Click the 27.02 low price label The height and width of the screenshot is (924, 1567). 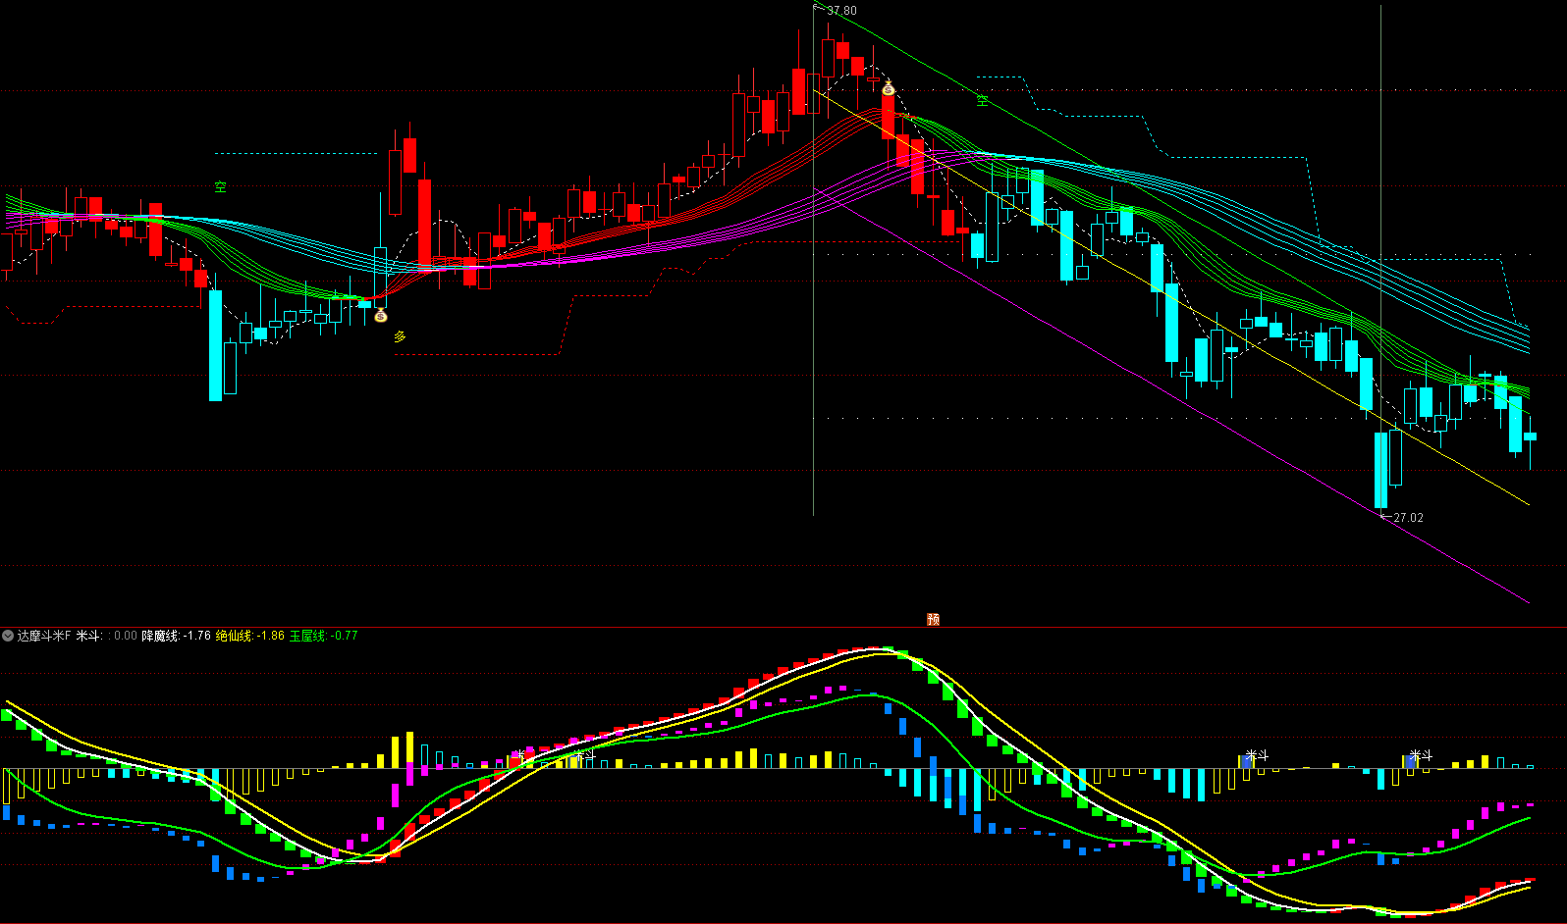coord(1408,517)
